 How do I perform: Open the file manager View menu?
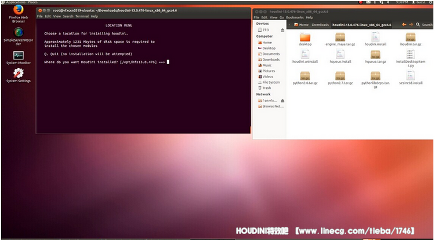click(274, 17)
